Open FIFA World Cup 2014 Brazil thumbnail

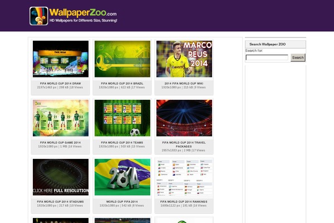[122, 59]
